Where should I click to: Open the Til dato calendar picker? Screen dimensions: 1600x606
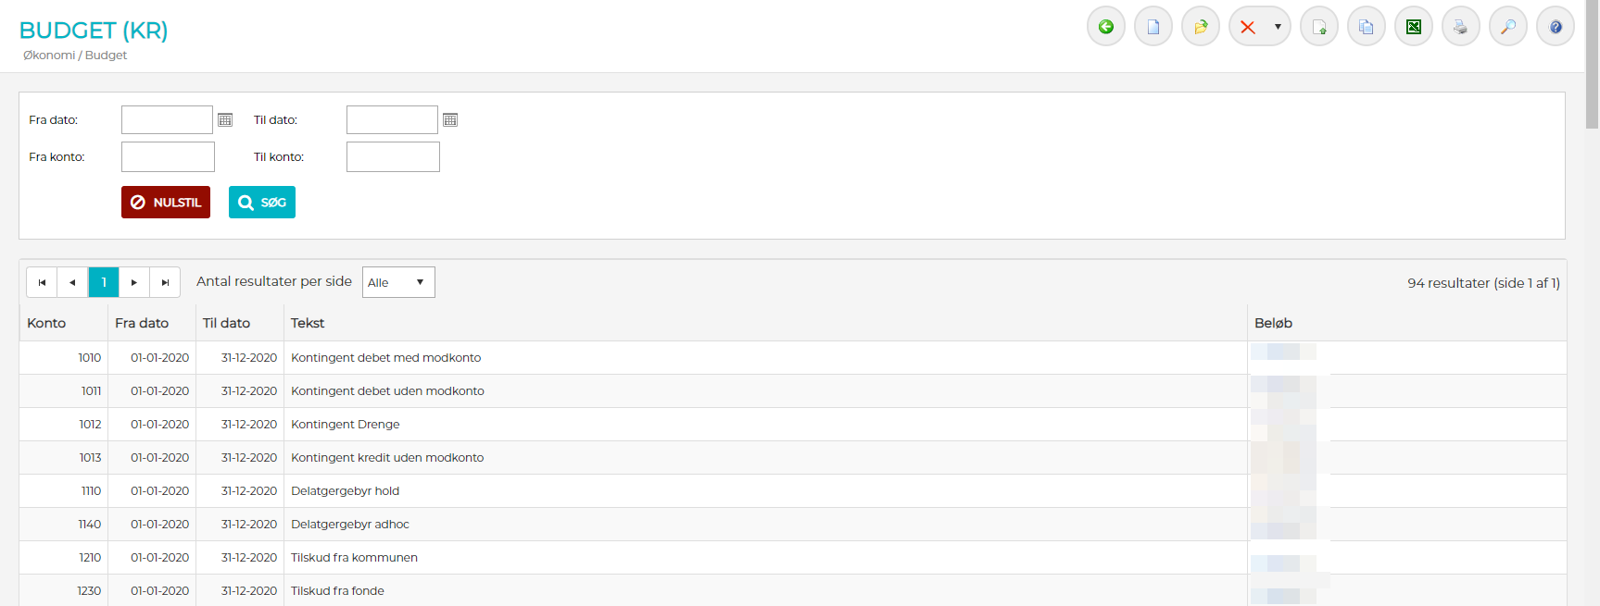coord(450,120)
